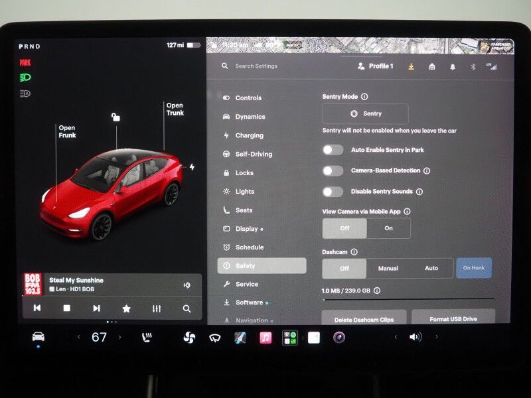Open the dashcam camera app icon

click(339, 338)
